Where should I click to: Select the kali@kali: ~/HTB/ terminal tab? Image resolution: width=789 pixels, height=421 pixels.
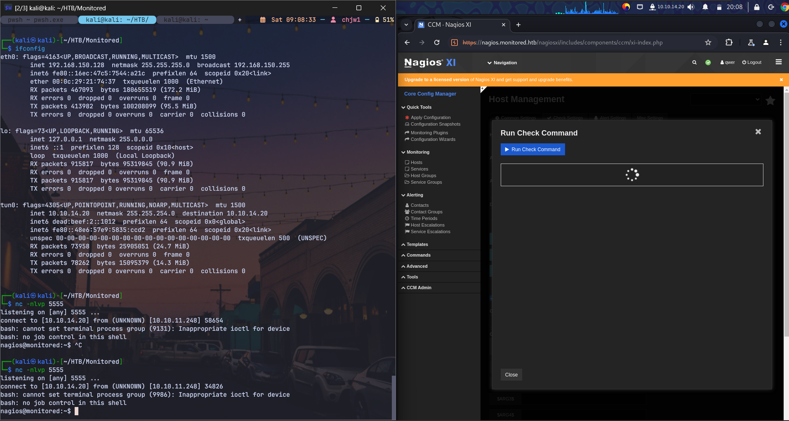coord(117,20)
